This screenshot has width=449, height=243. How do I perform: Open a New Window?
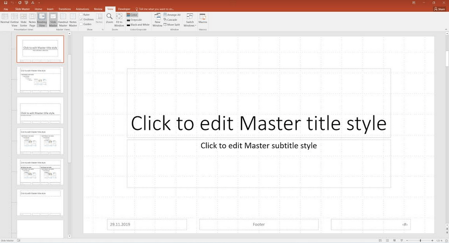coord(158,20)
